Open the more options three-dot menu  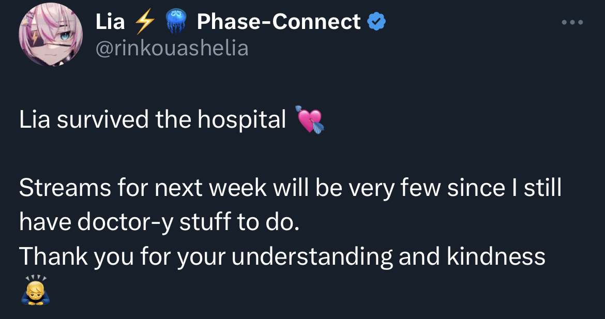[572, 22]
